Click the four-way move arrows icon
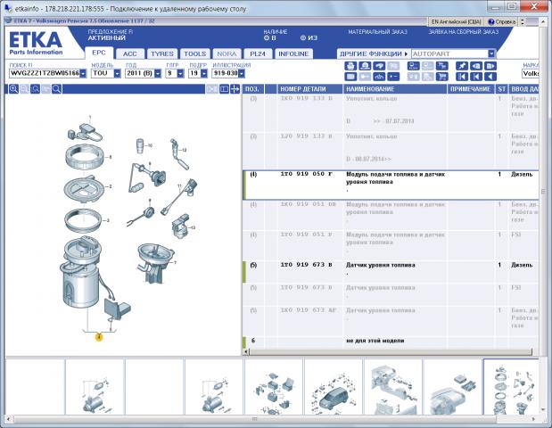552x428 pixels. coord(235,89)
